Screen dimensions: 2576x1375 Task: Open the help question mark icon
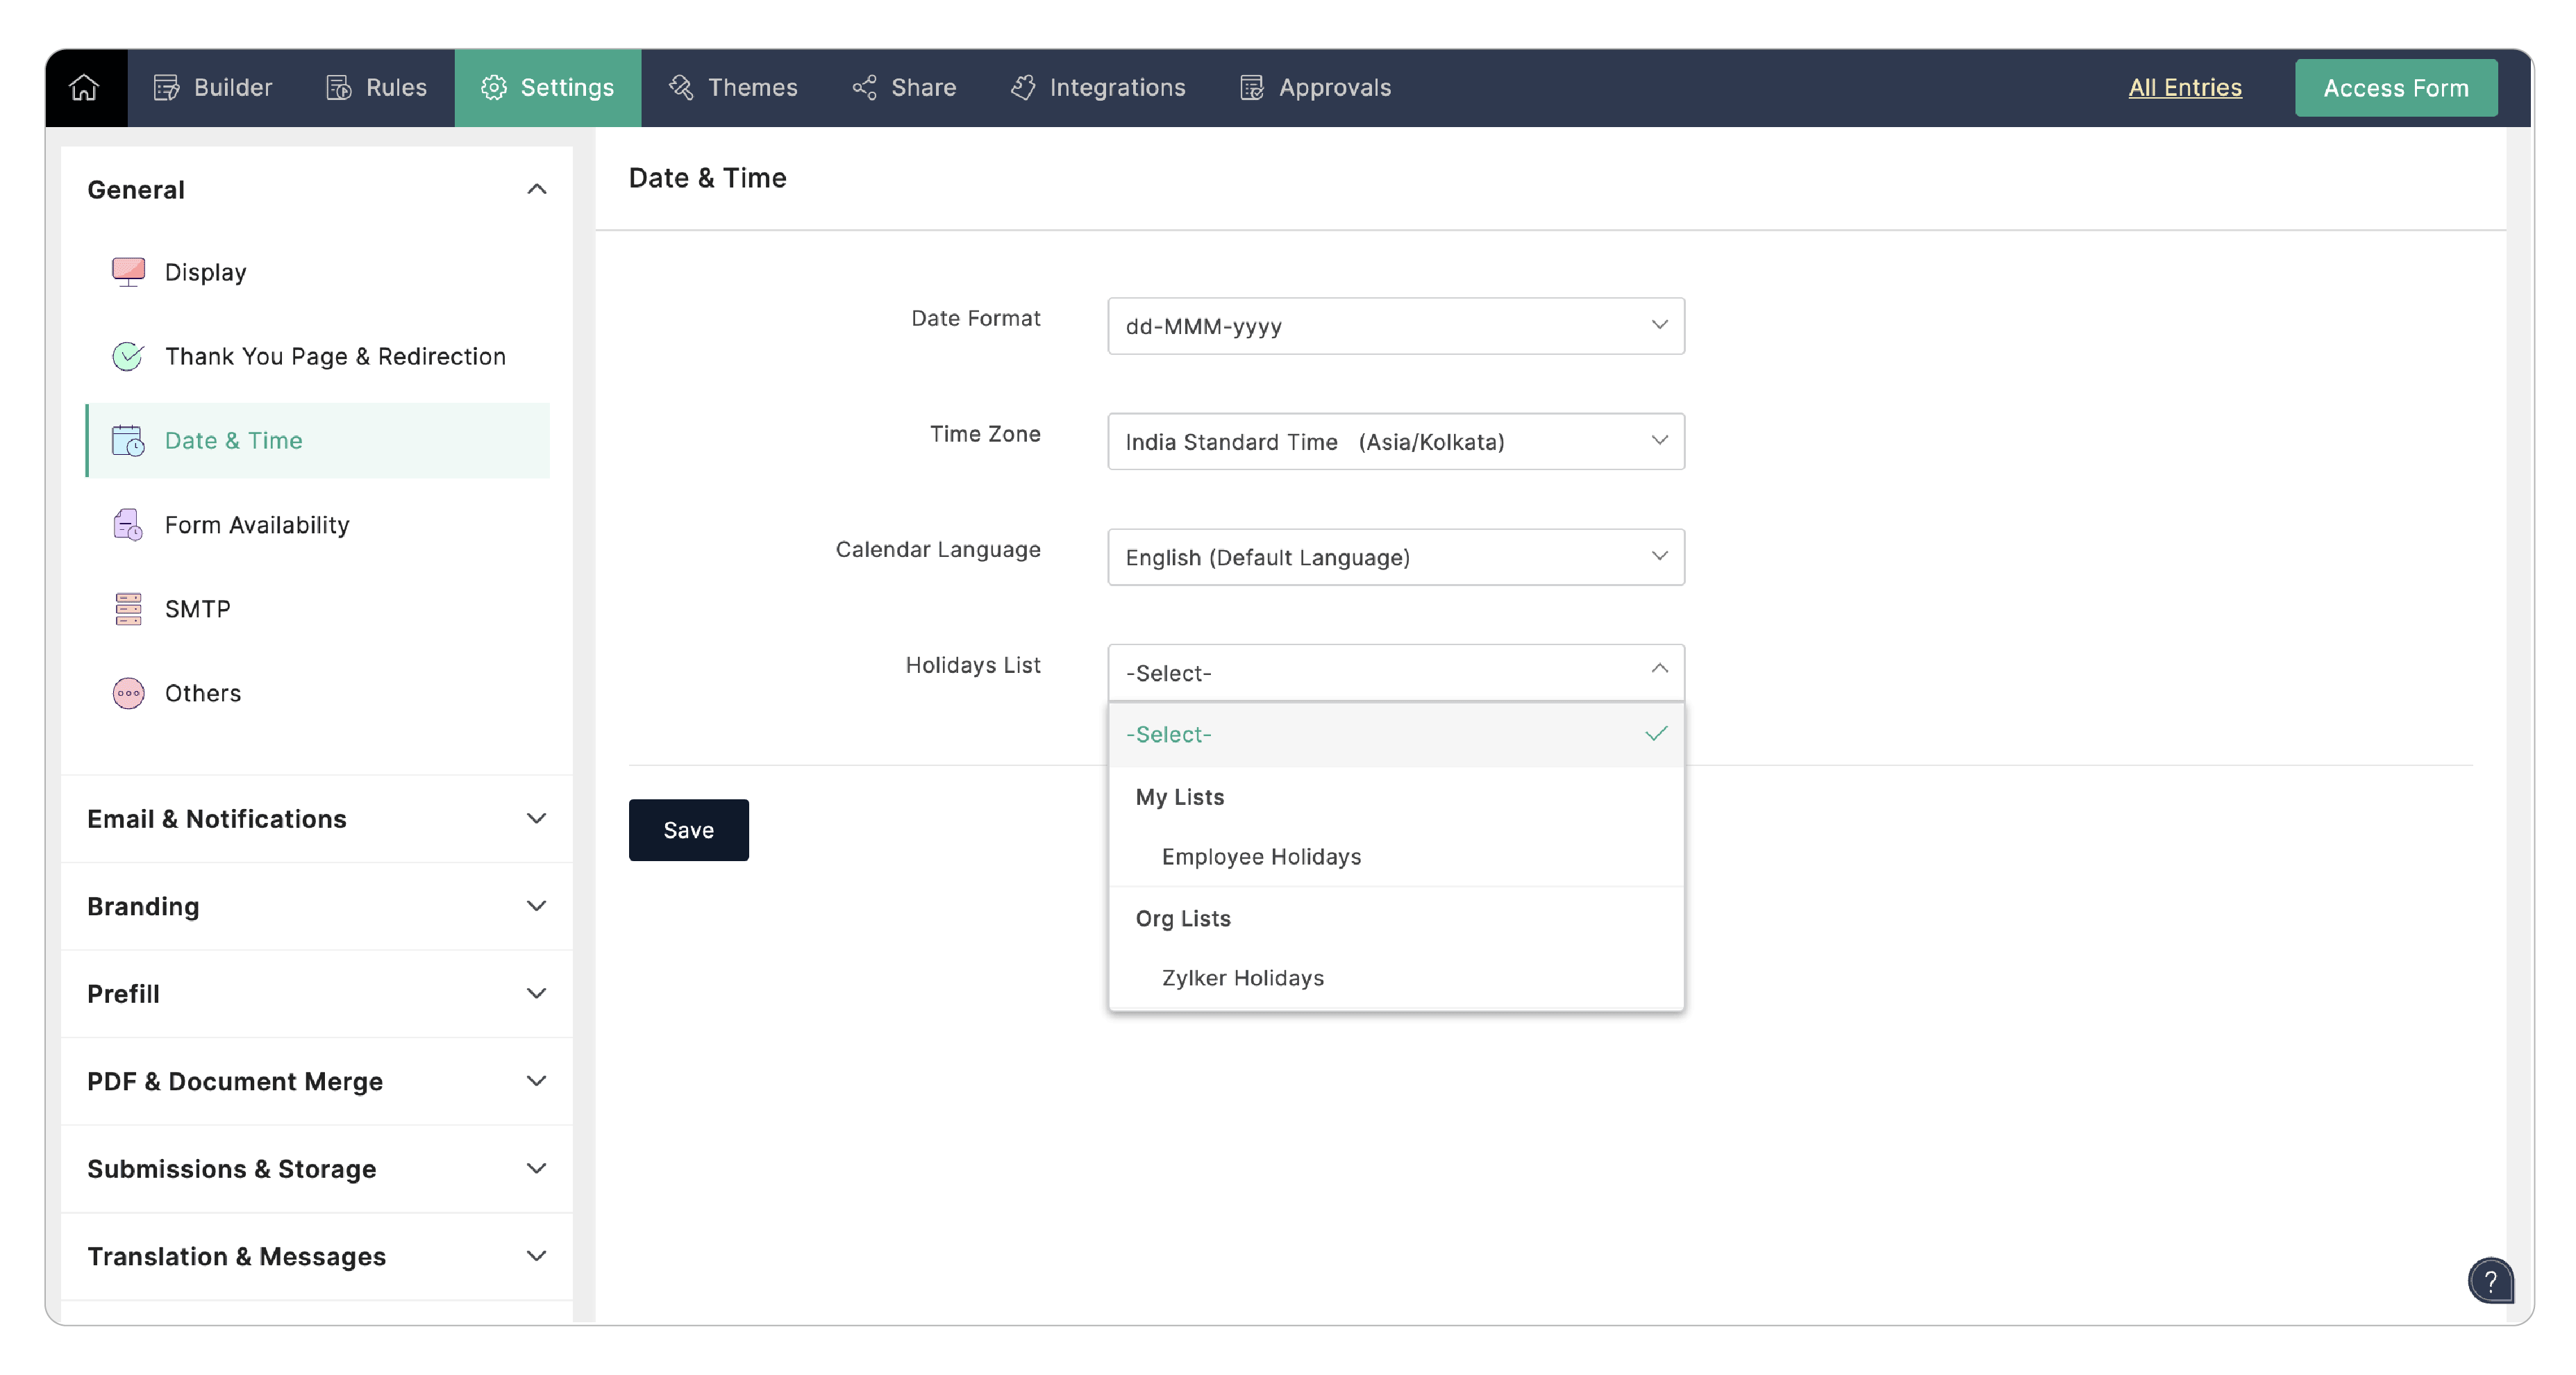(x=2489, y=1281)
